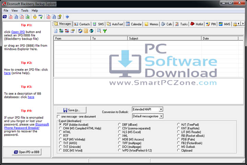Select DOC (MS Word) export option

(x=60, y=150)
